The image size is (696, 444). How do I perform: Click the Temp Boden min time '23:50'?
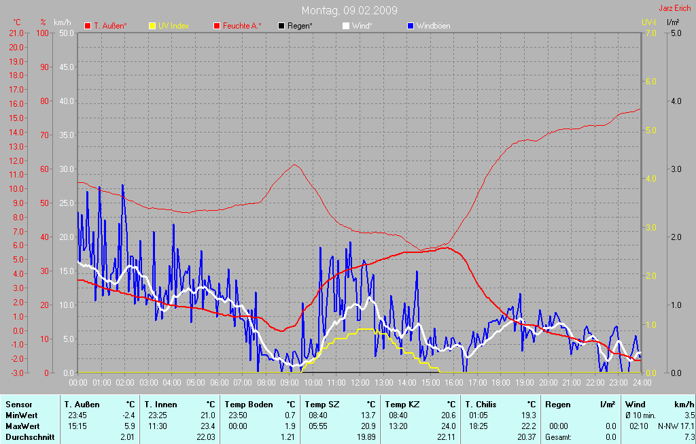pos(238,415)
